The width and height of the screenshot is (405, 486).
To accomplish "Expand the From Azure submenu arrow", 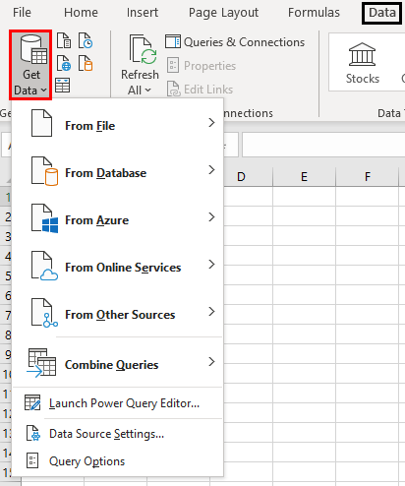I will point(211,217).
